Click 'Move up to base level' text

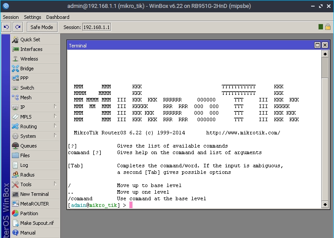(149, 185)
